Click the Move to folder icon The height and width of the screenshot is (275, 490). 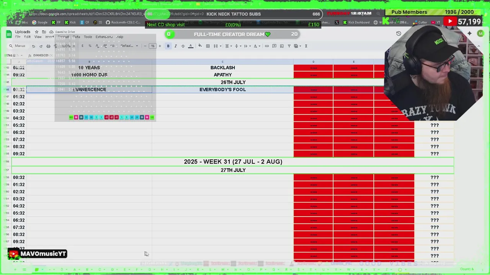pos(44,32)
